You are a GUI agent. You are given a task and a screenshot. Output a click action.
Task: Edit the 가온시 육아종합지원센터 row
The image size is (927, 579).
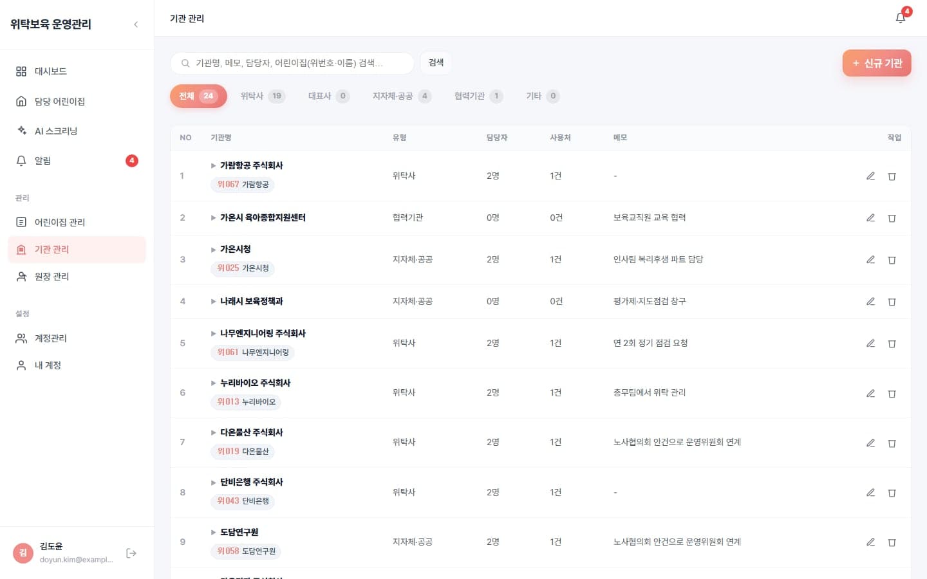pyautogui.click(x=870, y=218)
